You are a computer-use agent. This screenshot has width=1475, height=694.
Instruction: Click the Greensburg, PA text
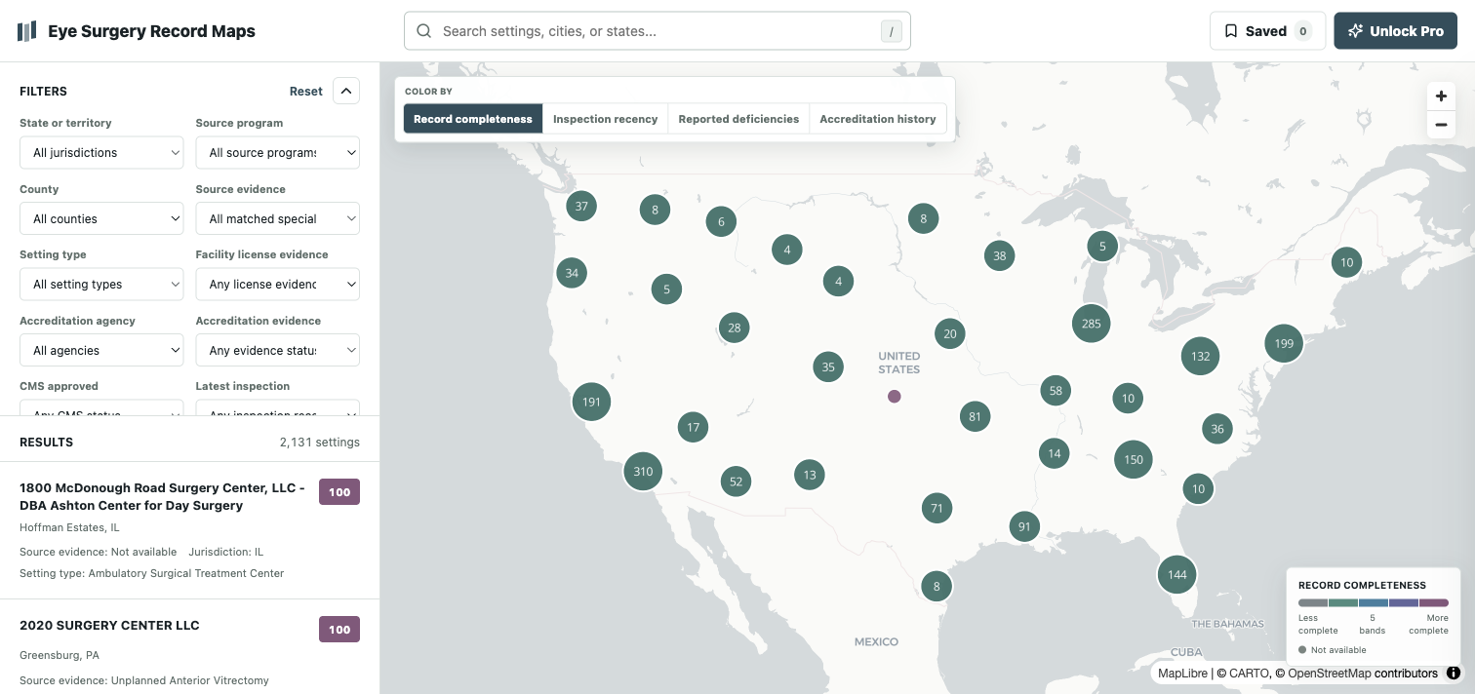coord(60,655)
